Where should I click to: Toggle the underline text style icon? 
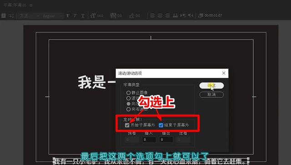(83, 16)
